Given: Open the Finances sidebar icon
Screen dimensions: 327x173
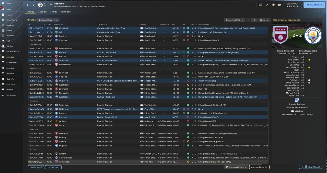Looking at the screenshot, I should coord(3,89).
